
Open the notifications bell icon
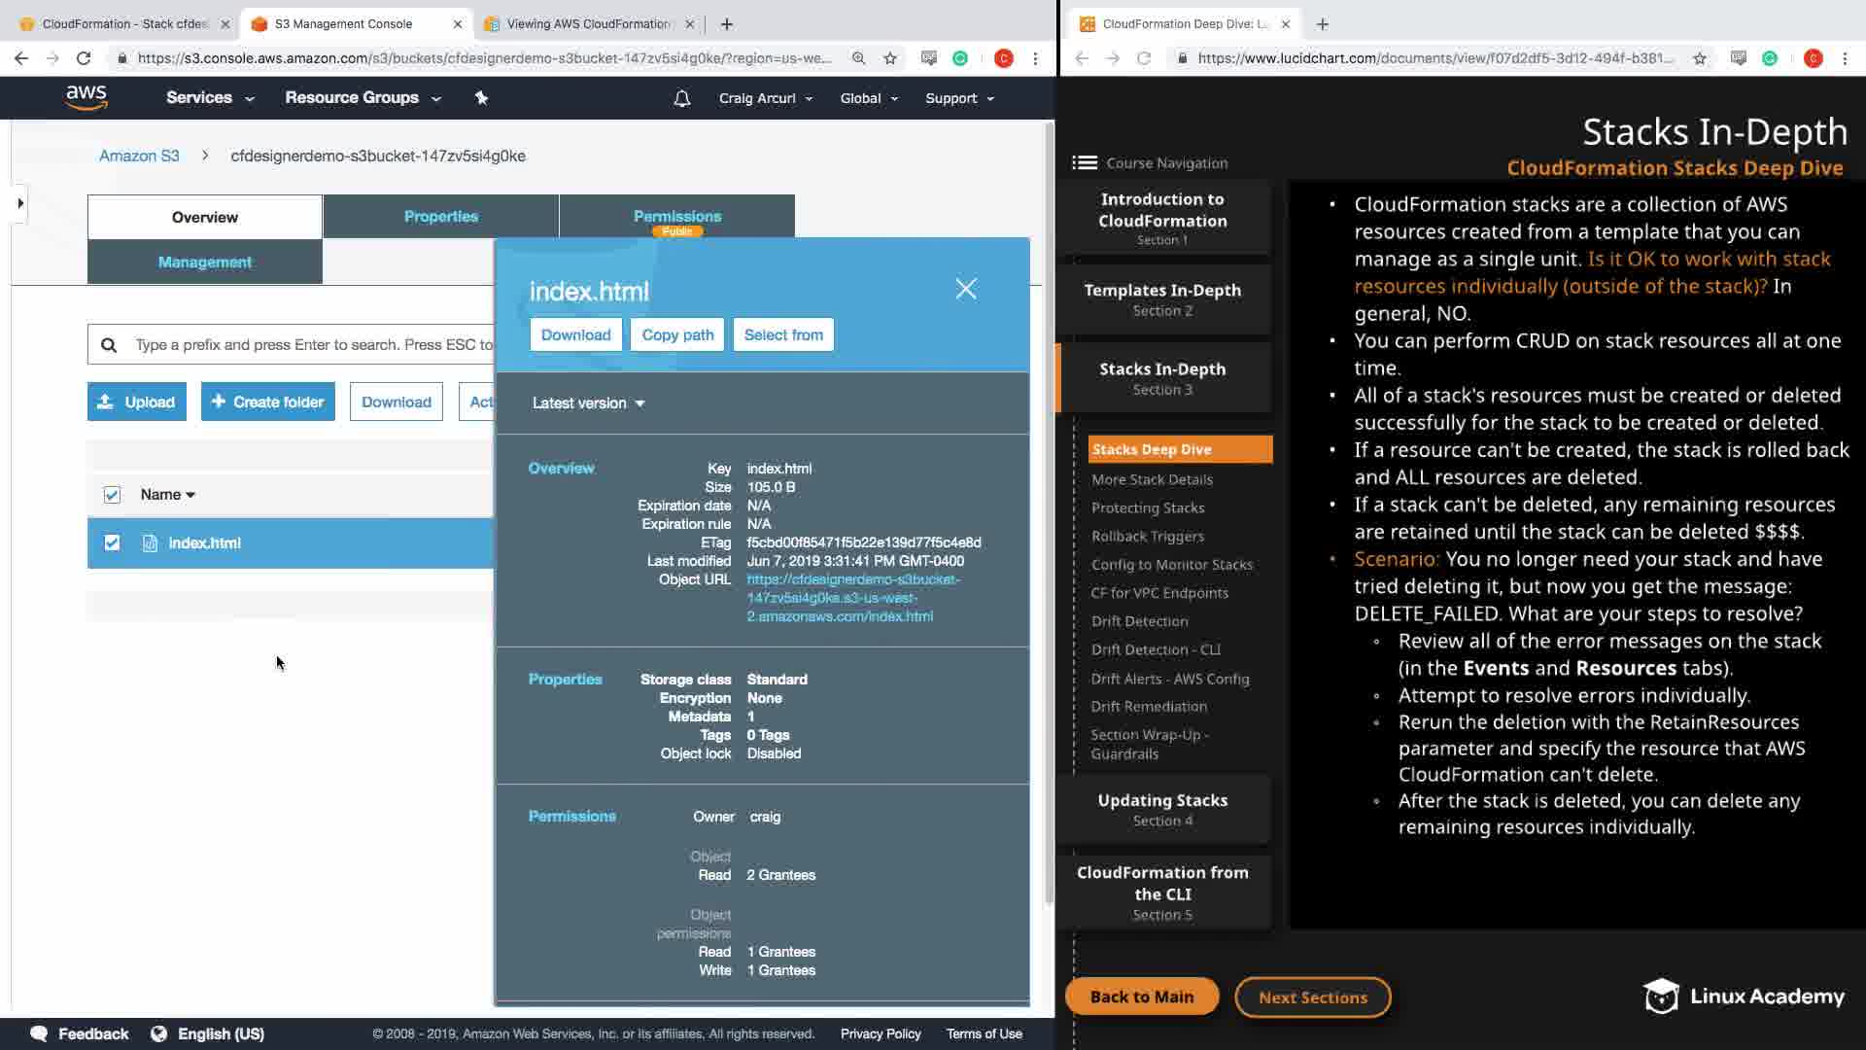[x=682, y=98]
